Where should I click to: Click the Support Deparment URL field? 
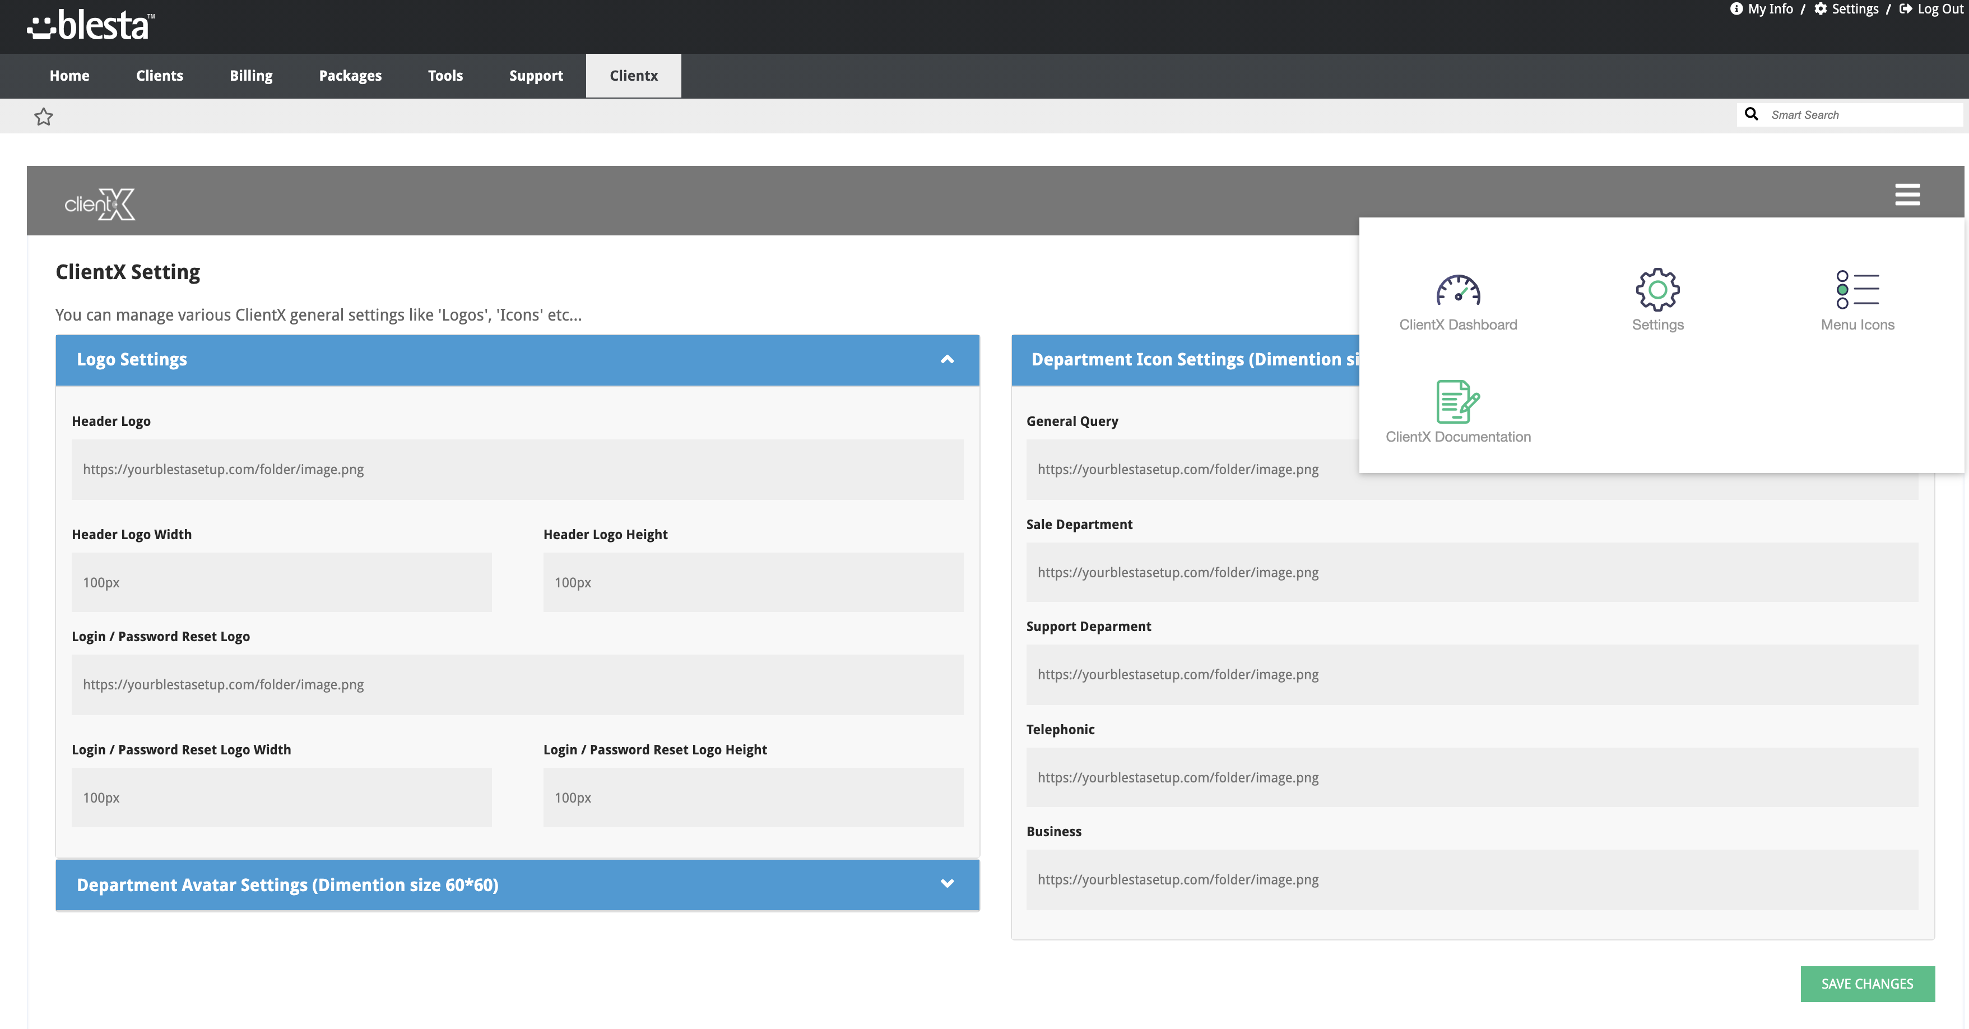(1472, 674)
